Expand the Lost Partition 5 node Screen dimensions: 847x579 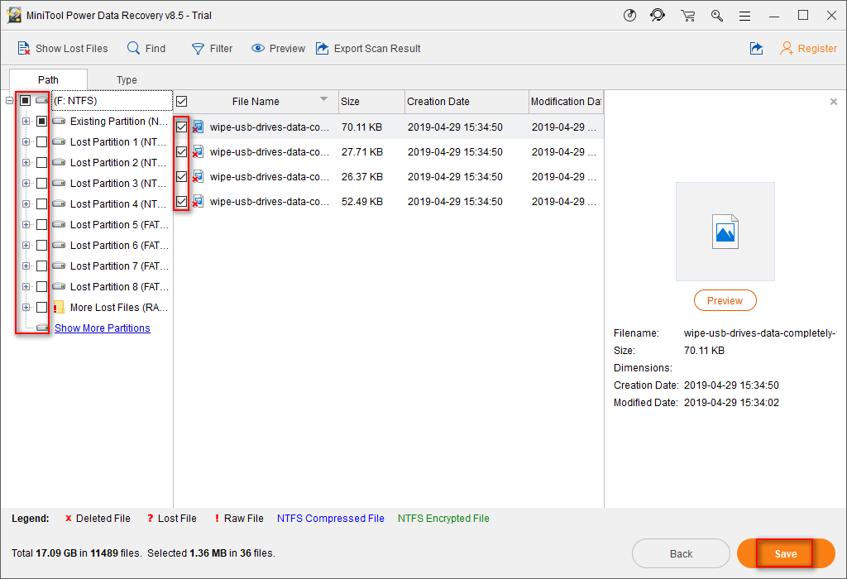pos(26,225)
